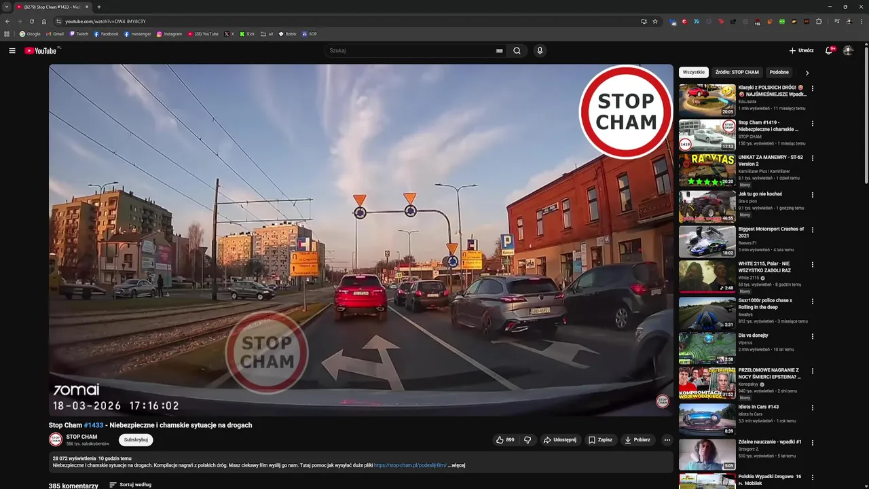Bookmark this page with star icon
This screenshot has width=869, height=489.
[x=655, y=21]
